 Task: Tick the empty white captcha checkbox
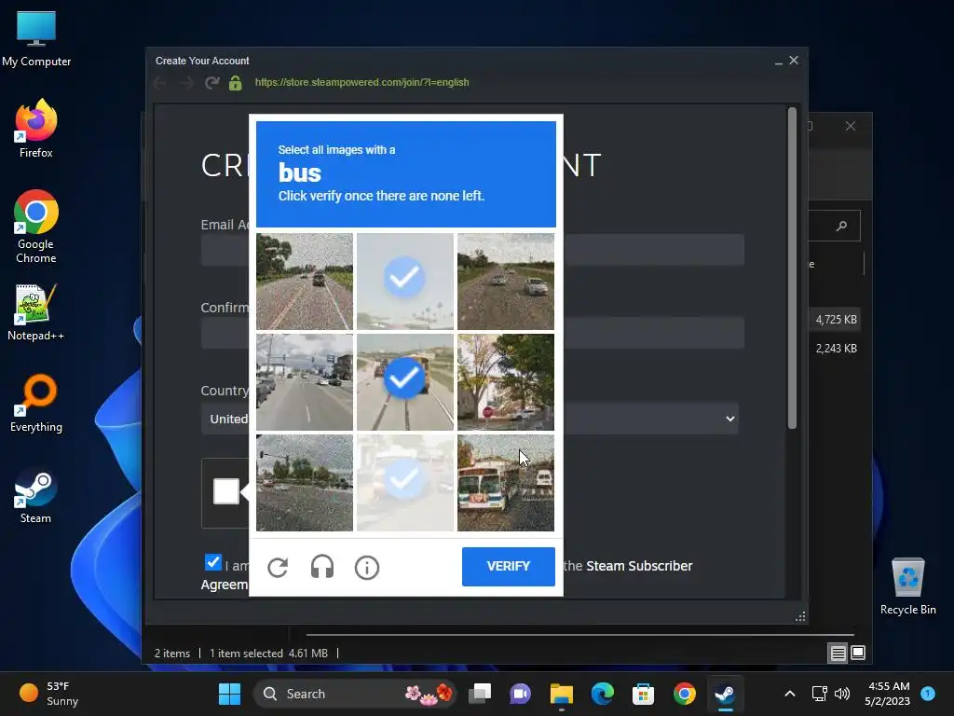tap(226, 491)
